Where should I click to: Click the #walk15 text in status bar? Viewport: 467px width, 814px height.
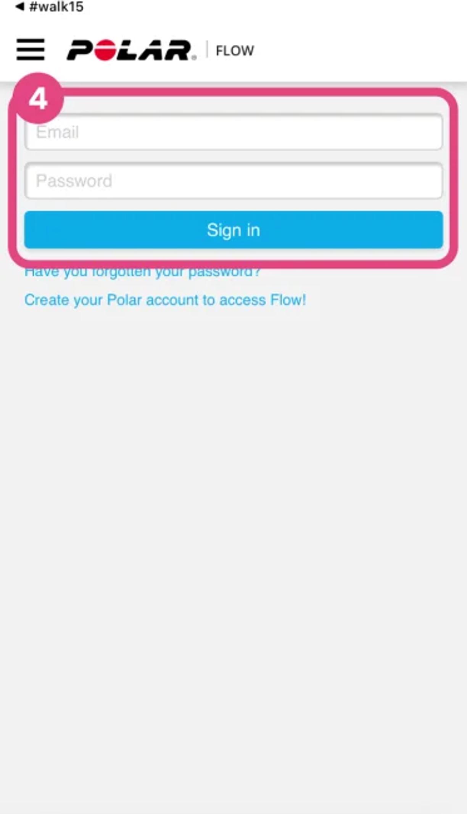pyautogui.click(x=56, y=6)
